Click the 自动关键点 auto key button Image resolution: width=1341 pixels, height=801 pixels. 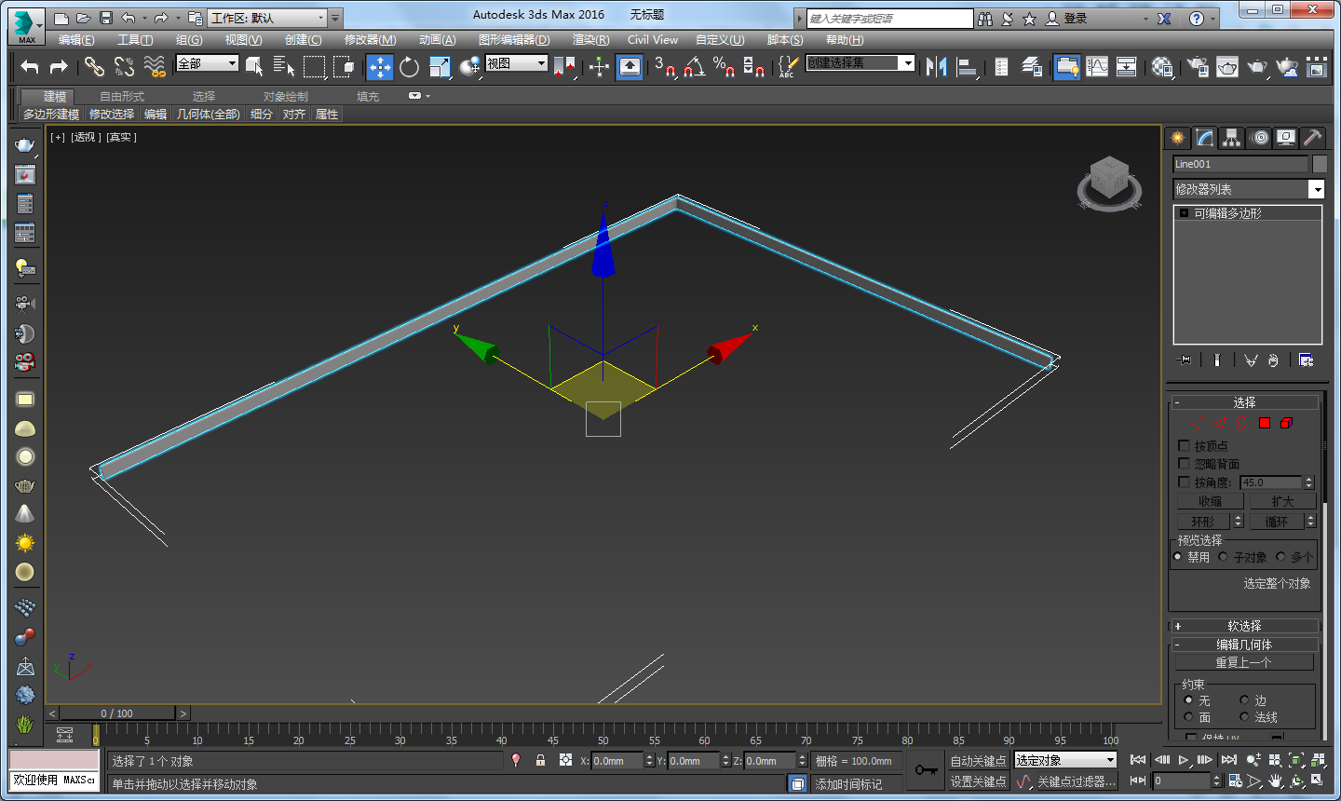point(978,761)
